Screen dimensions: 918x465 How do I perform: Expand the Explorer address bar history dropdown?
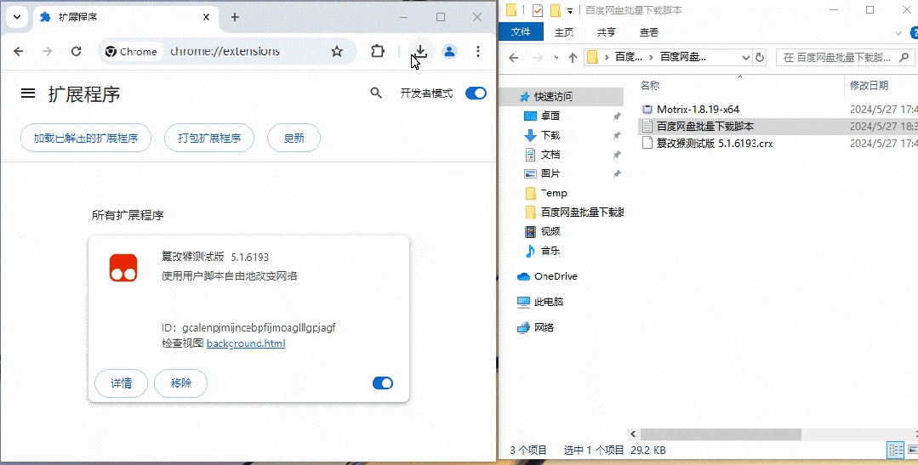(746, 57)
